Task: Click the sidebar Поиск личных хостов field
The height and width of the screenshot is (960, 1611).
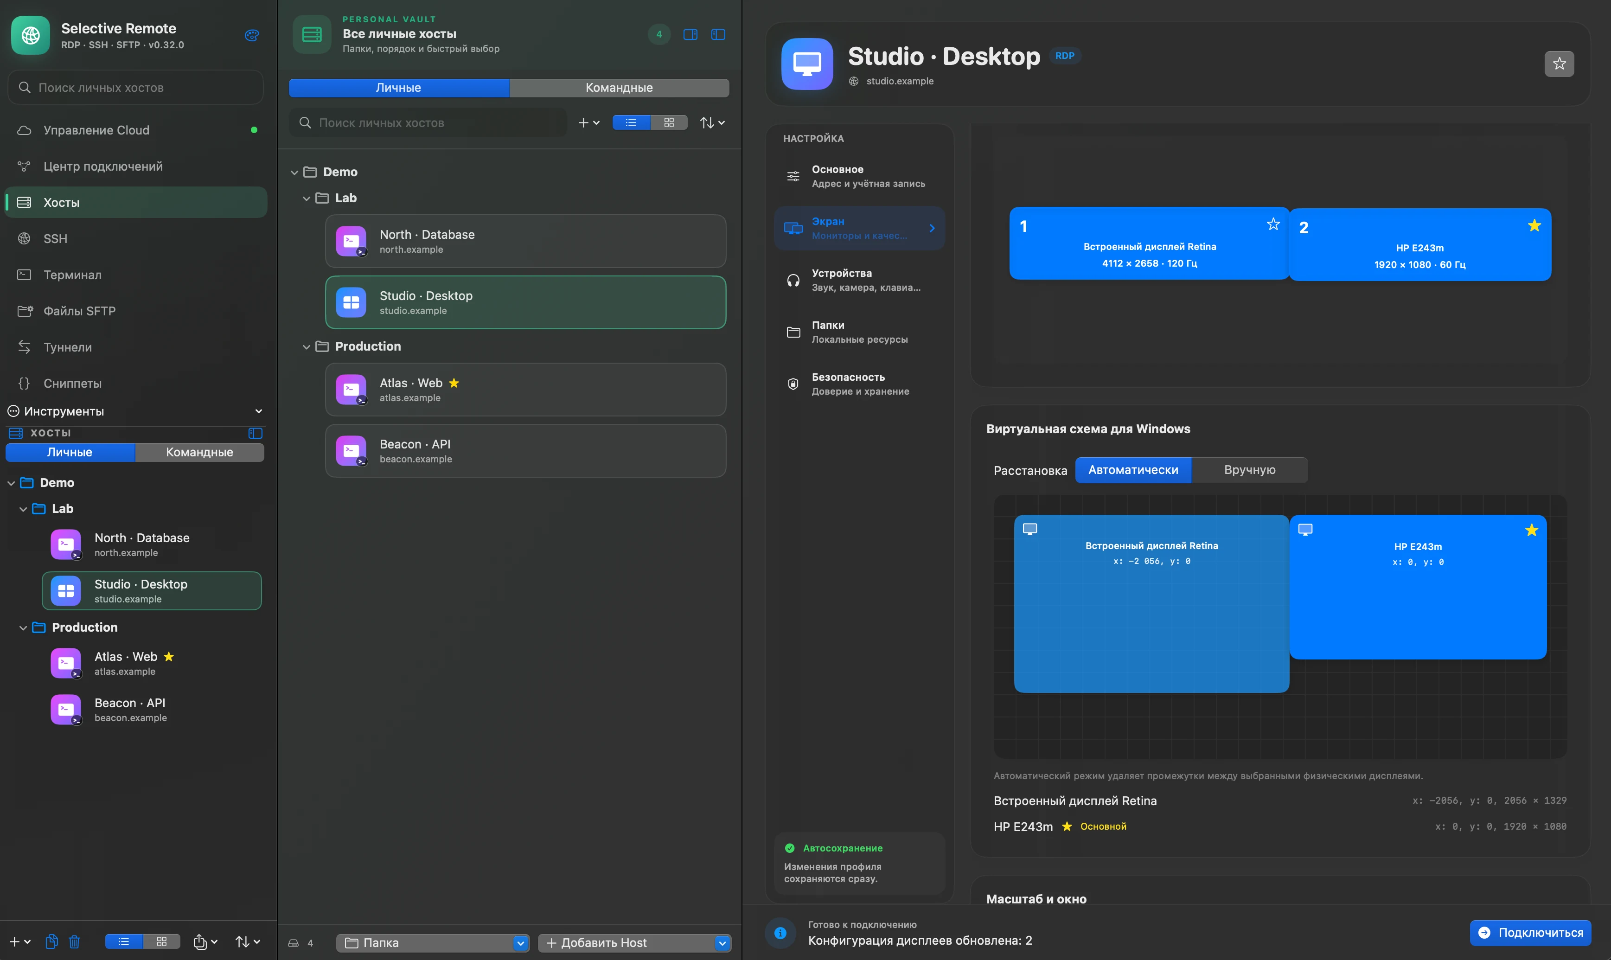Action: [136, 87]
